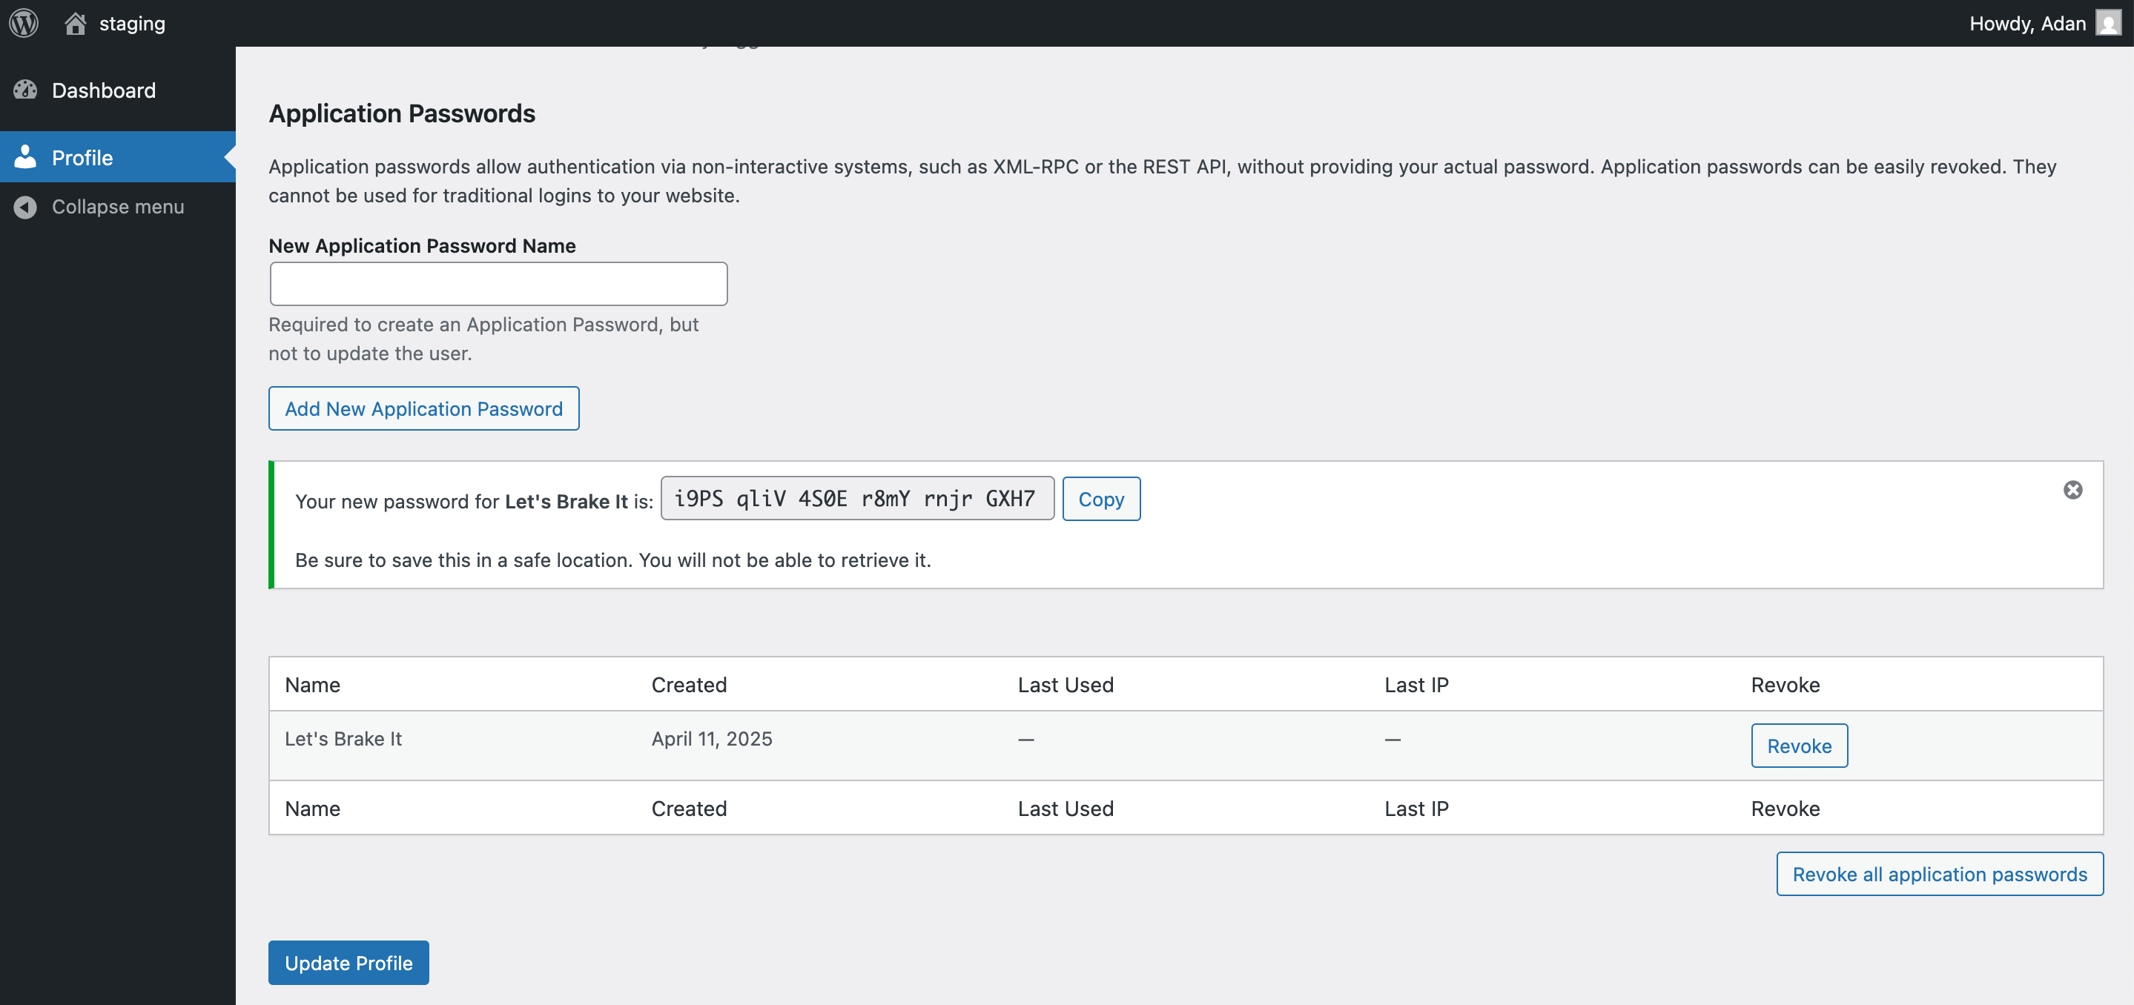Click the Collapse menu arrow icon
The width and height of the screenshot is (2134, 1005).
point(26,207)
